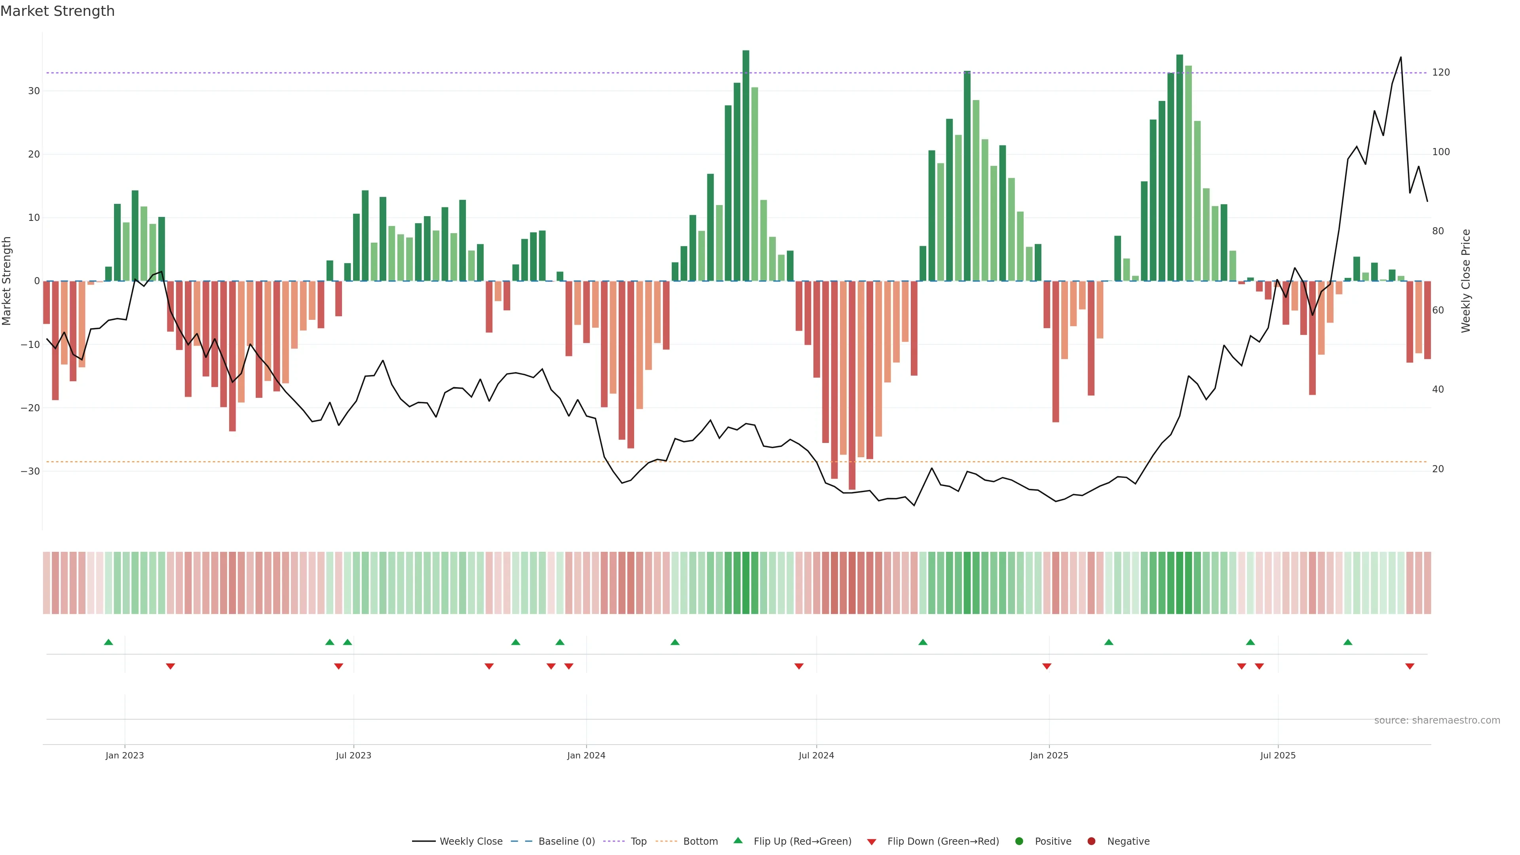
Task: Click Flip Up green triangle legend icon
Action: coord(737,840)
